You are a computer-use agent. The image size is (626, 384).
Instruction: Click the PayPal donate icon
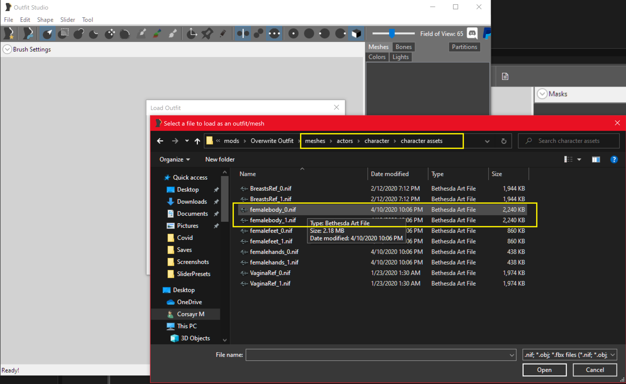tap(486, 33)
